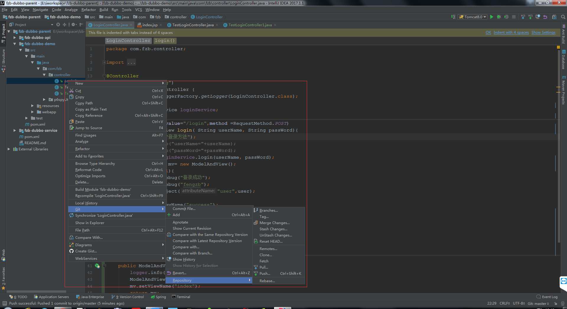Screen dimensions: 567x309
Task: Run with coverage icon in toolbar
Action: (x=506, y=17)
